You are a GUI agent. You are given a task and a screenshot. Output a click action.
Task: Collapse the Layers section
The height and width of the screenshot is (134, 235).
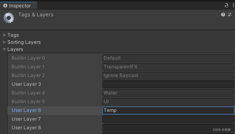pos(4,49)
